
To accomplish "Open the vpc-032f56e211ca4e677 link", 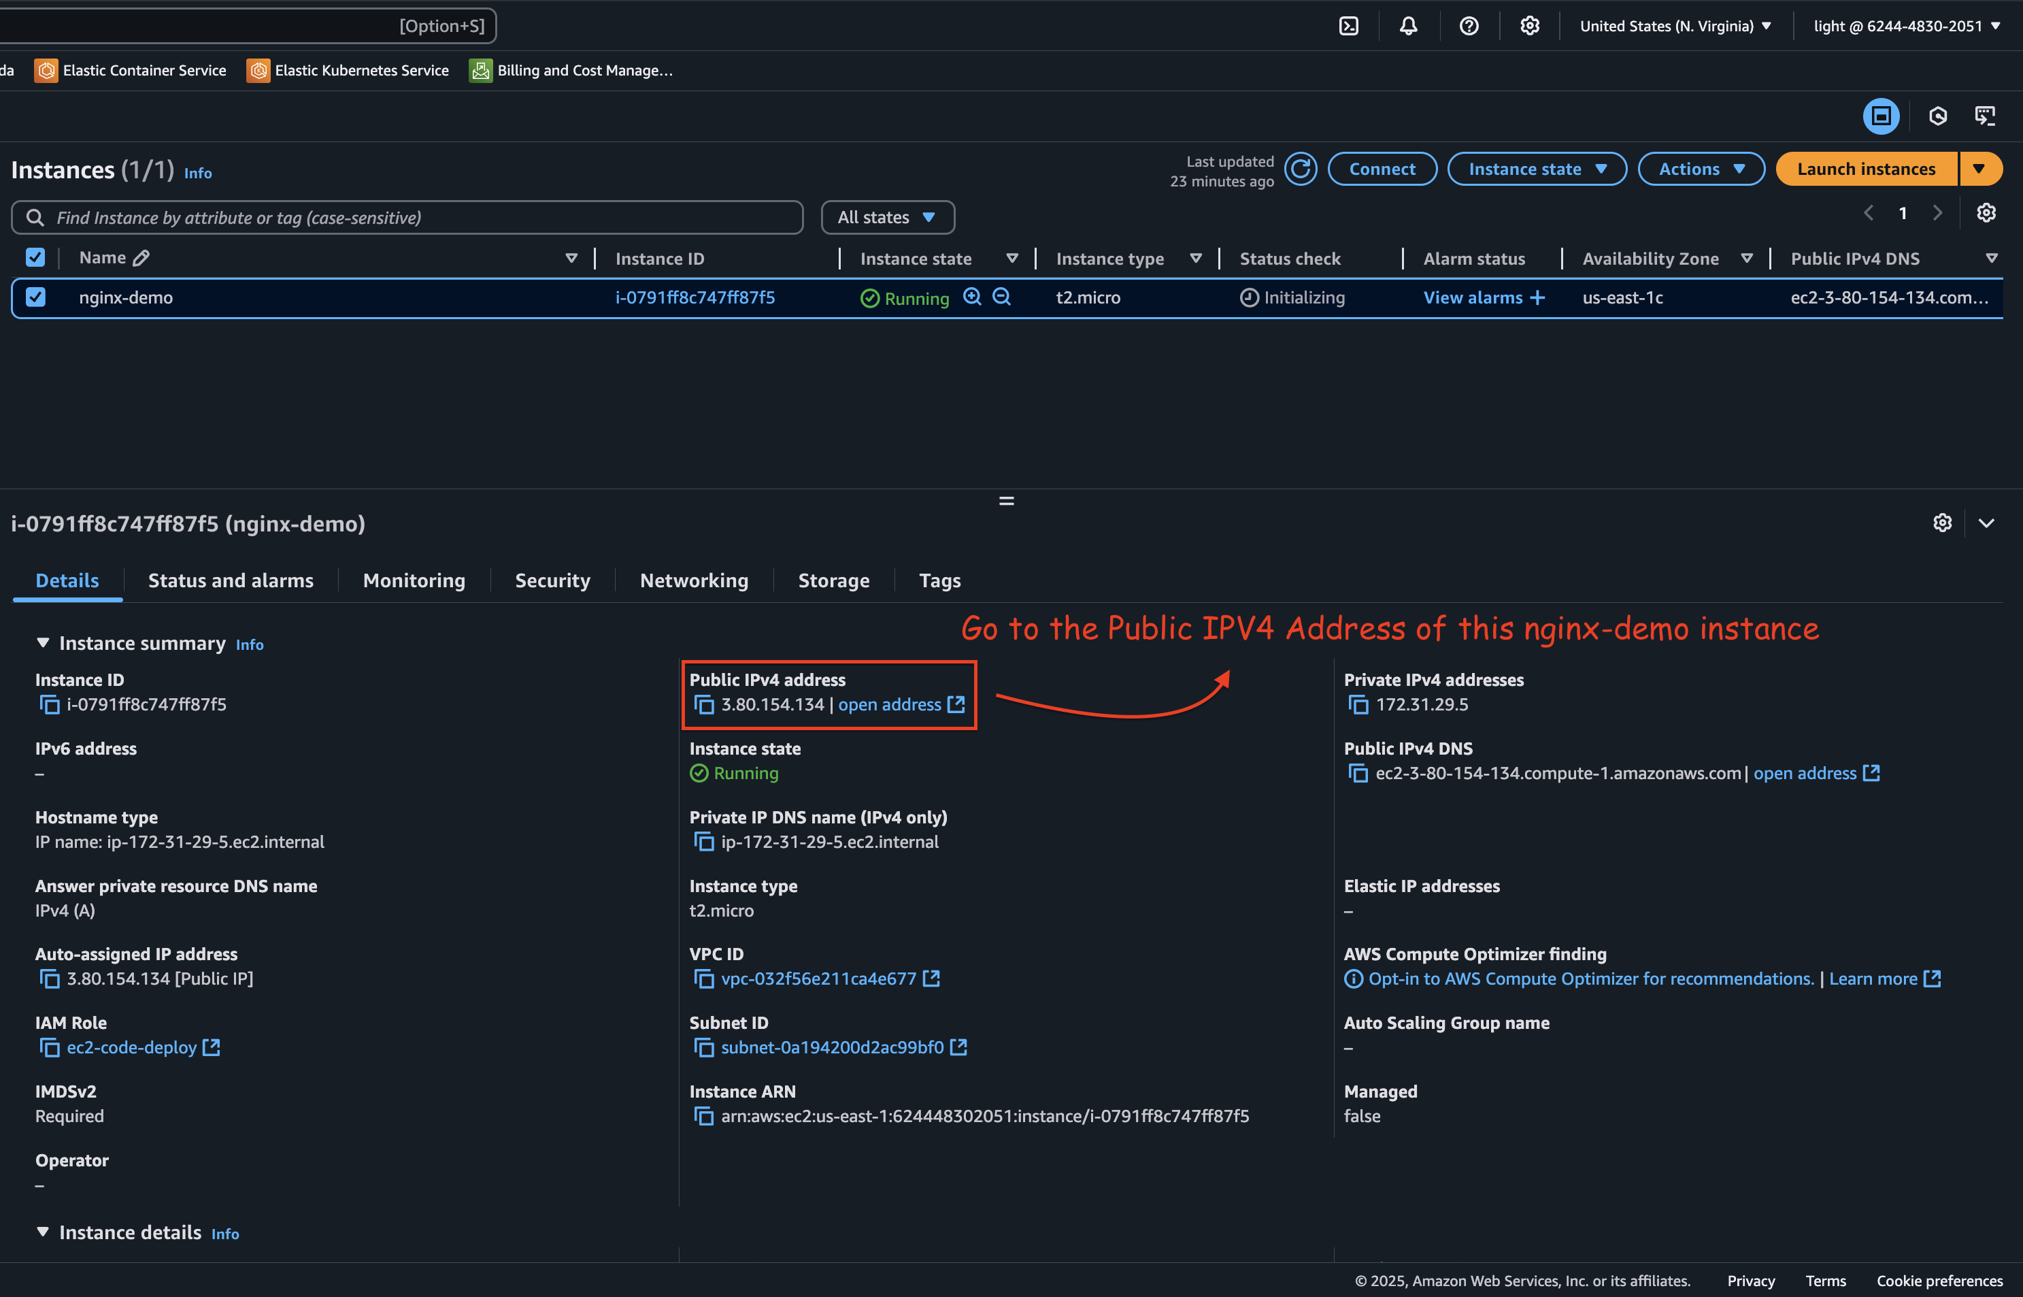I will click(829, 979).
